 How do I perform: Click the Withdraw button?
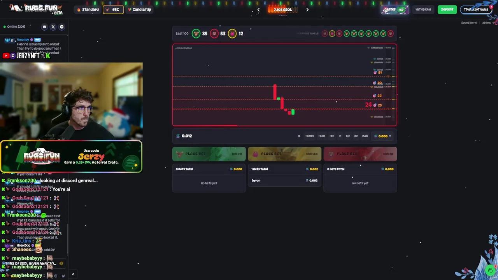[x=423, y=9]
